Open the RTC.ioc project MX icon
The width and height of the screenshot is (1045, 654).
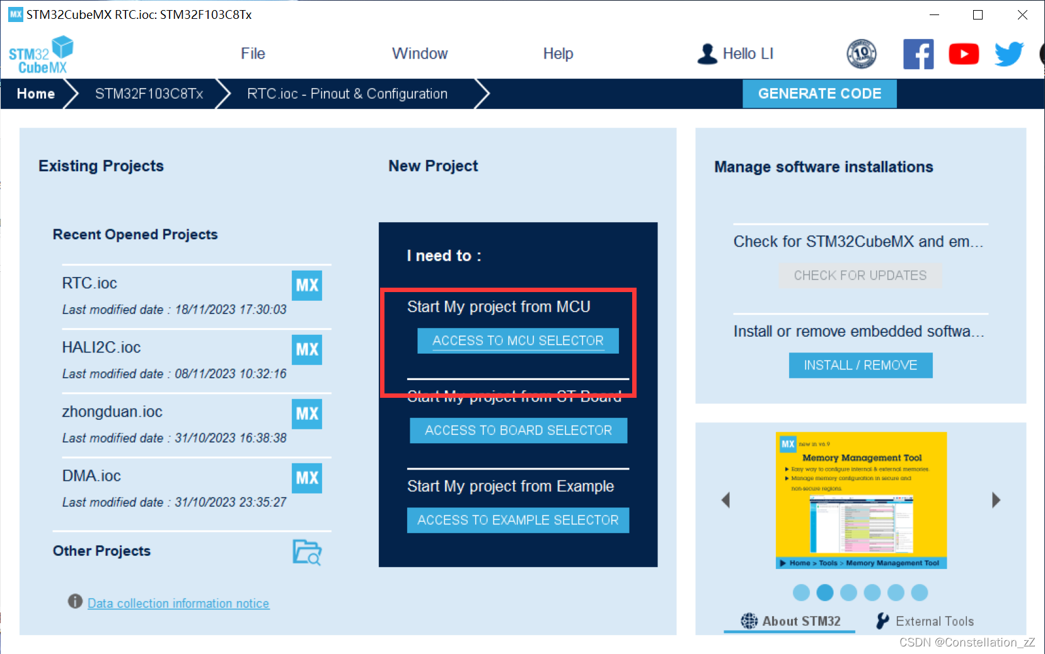pos(307,285)
